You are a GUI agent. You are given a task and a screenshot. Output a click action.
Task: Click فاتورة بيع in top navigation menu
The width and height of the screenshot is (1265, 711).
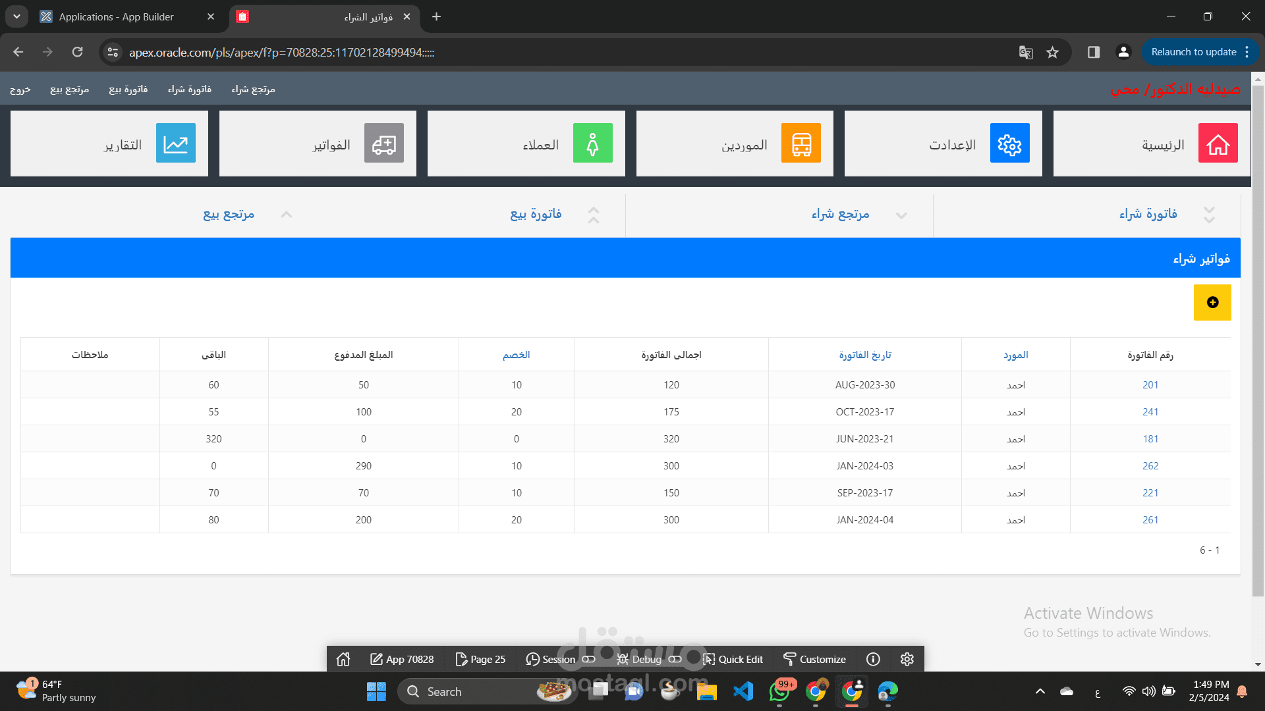pyautogui.click(x=128, y=89)
